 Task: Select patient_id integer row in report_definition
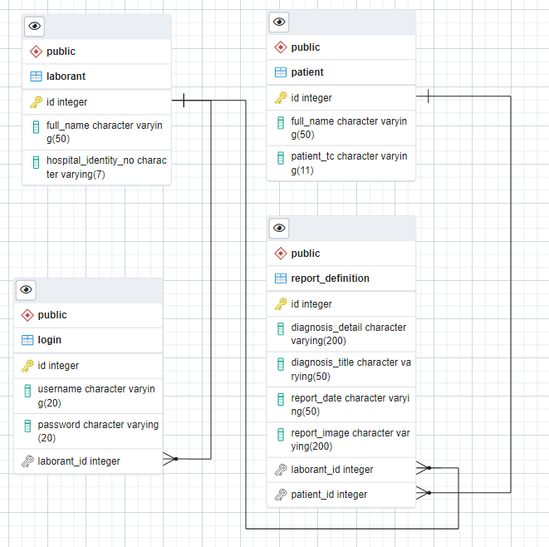tap(341, 495)
